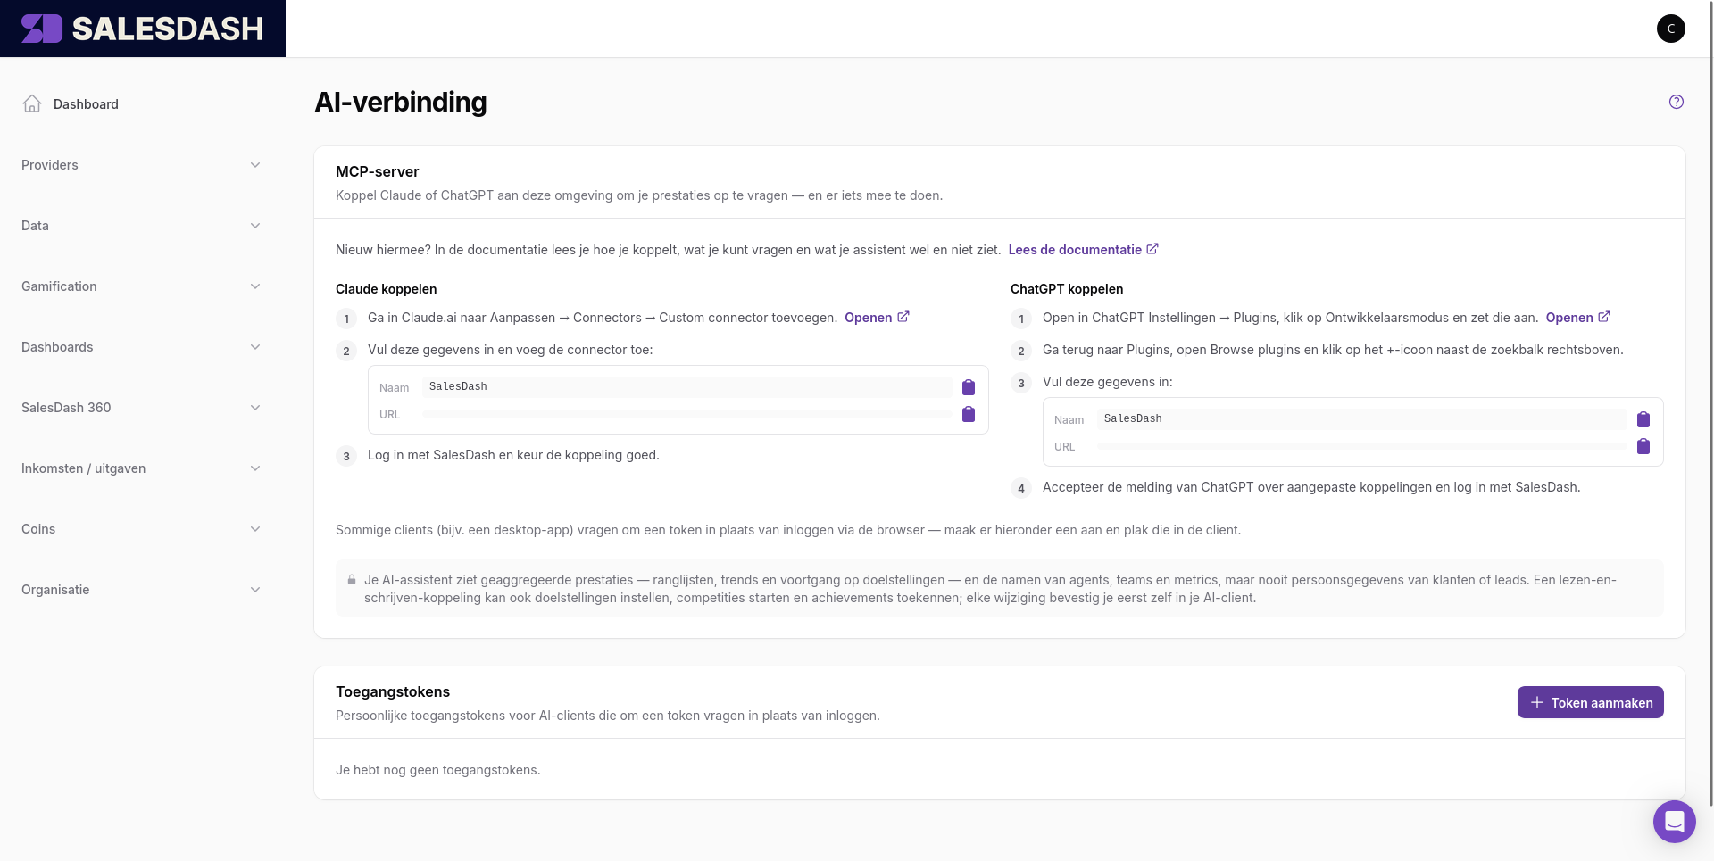Open the chat support widget
Screen dimensions: 1714x861
point(1675,821)
